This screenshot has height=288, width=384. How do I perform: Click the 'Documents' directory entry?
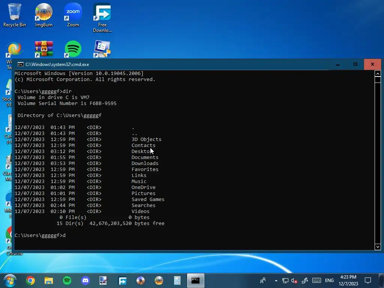(x=145, y=157)
